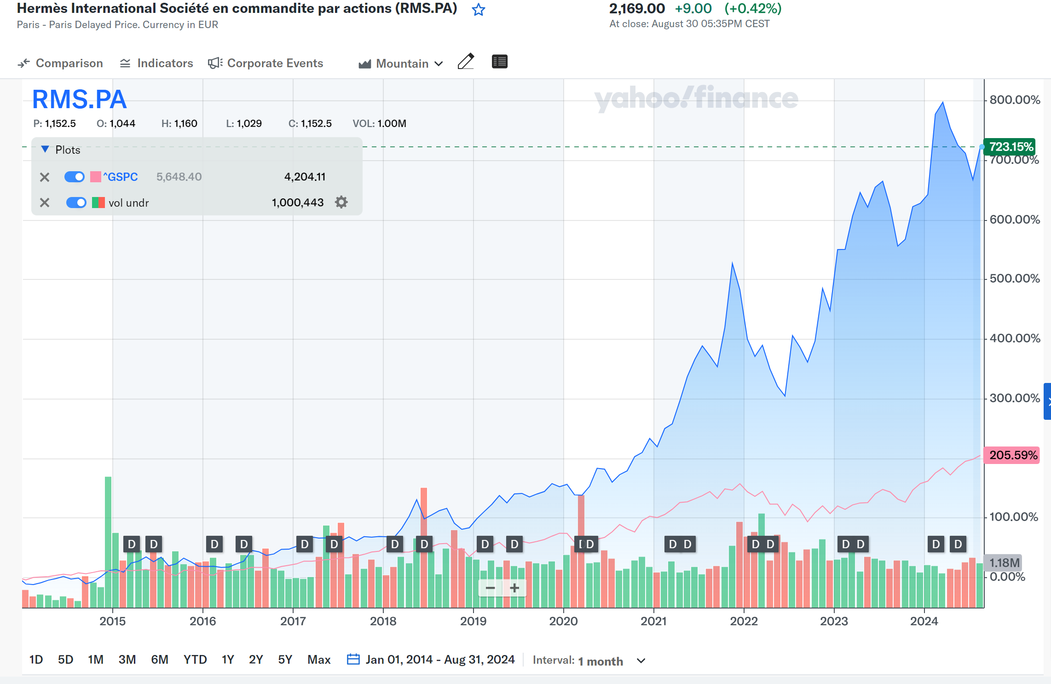The width and height of the screenshot is (1051, 684).
Task: Open vol undr settings gear
Action: (341, 202)
